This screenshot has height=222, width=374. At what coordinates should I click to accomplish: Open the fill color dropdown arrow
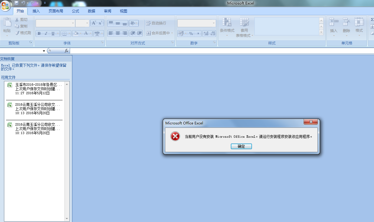[81, 34]
